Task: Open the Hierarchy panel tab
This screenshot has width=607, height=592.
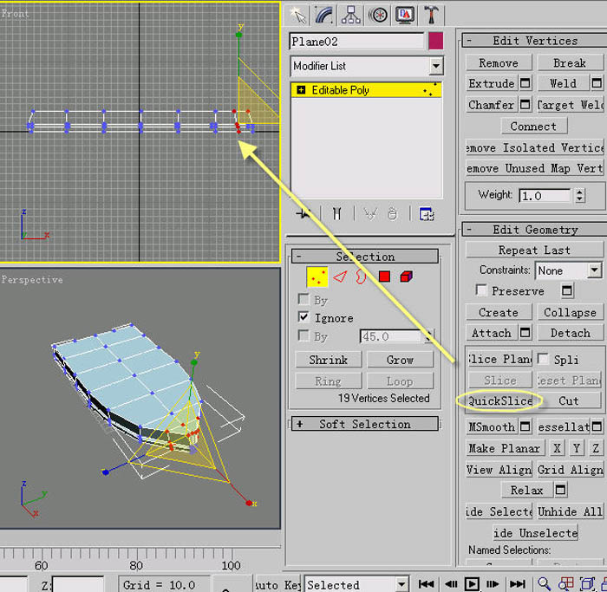Action: pyautogui.click(x=351, y=16)
